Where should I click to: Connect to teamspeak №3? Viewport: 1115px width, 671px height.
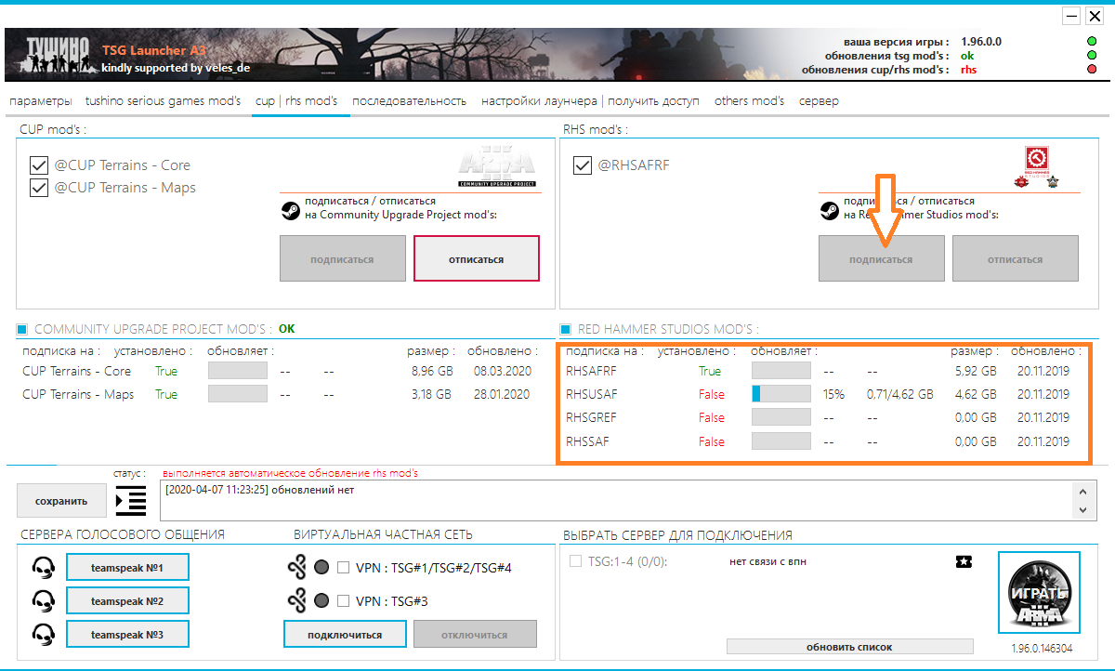coord(128,634)
